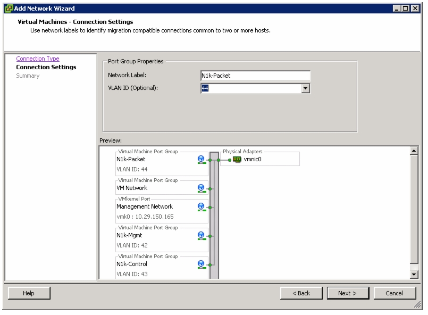The image size is (428, 315).
Task: Click the N1k-Control port group globe icon
Action: tap(202, 264)
